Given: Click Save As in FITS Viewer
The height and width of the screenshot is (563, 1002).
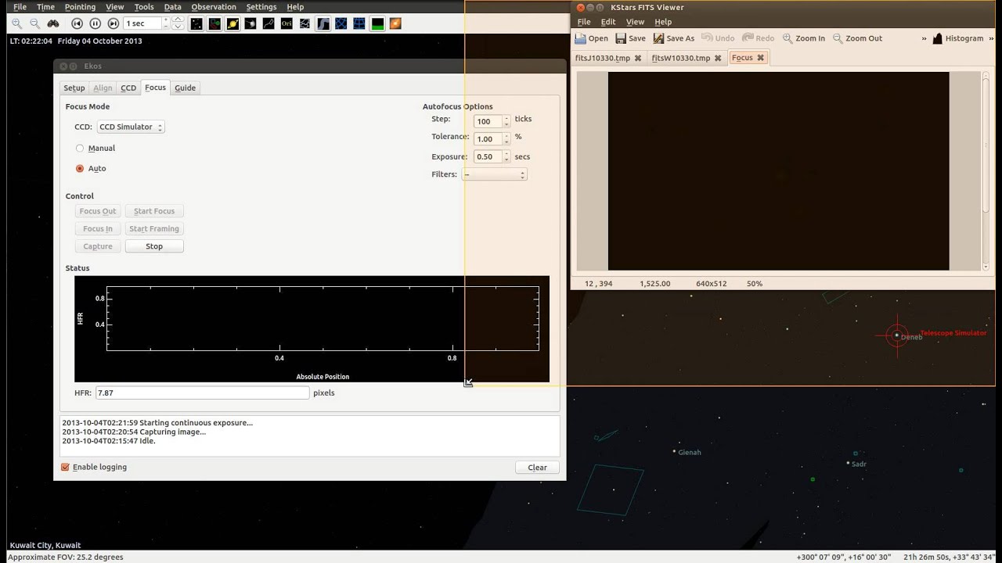Looking at the screenshot, I should [674, 38].
